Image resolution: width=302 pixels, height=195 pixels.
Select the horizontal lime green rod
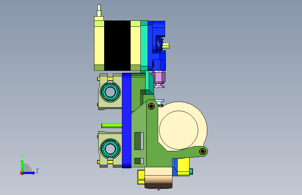[112, 126]
